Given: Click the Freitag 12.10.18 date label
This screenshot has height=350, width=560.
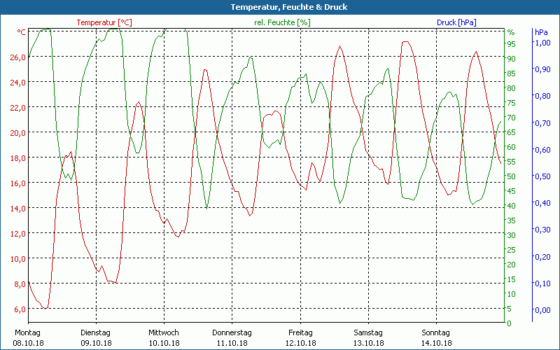Looking at the screenshot, I should pyautogui.click(x=300, y=337).
